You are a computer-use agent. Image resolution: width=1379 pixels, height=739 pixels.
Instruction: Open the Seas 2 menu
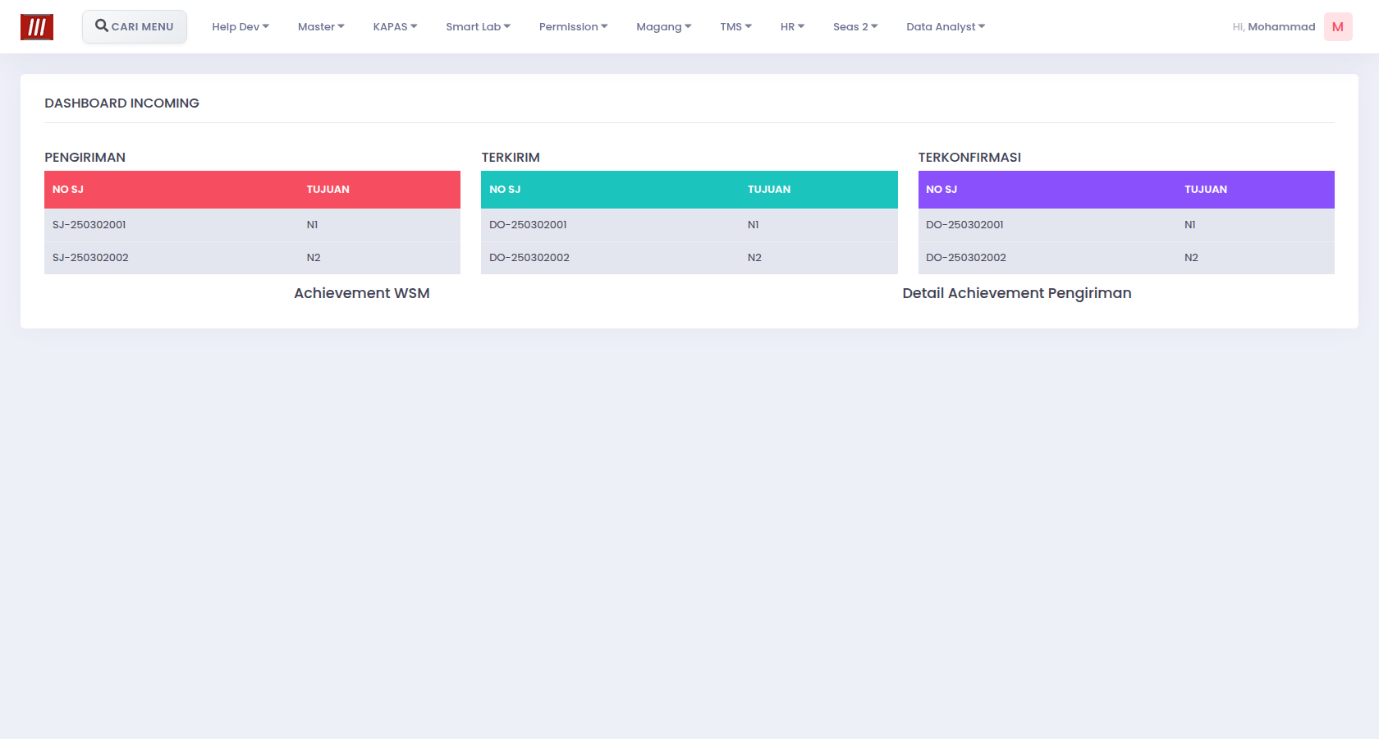855,27
